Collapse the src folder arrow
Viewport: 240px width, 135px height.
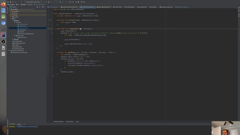click(x=11, y=19)
